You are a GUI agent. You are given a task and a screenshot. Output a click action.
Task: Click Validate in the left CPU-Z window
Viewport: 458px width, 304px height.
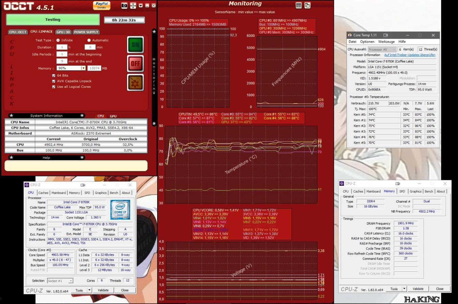tap(103, 290)
